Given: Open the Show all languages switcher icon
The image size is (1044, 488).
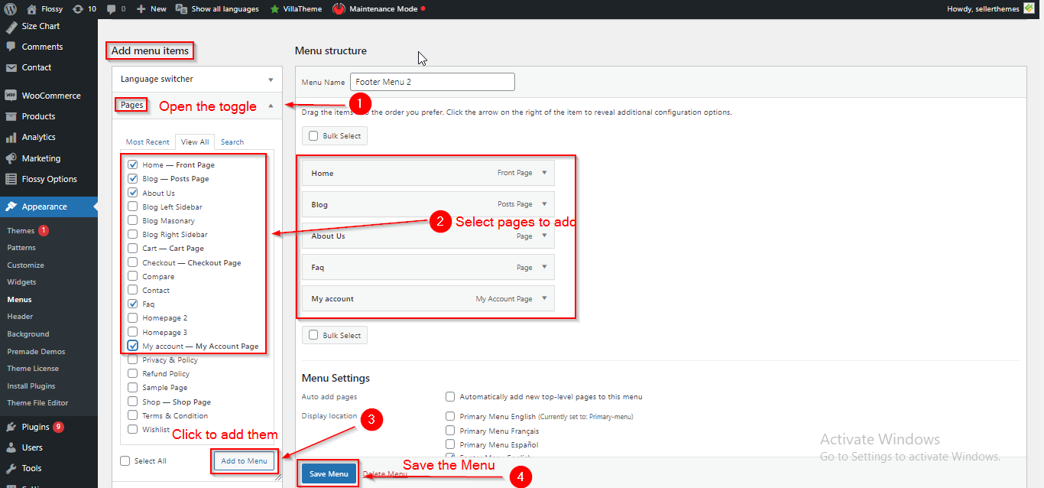Looking at the screenshot, I should click(x=181, y=9).
